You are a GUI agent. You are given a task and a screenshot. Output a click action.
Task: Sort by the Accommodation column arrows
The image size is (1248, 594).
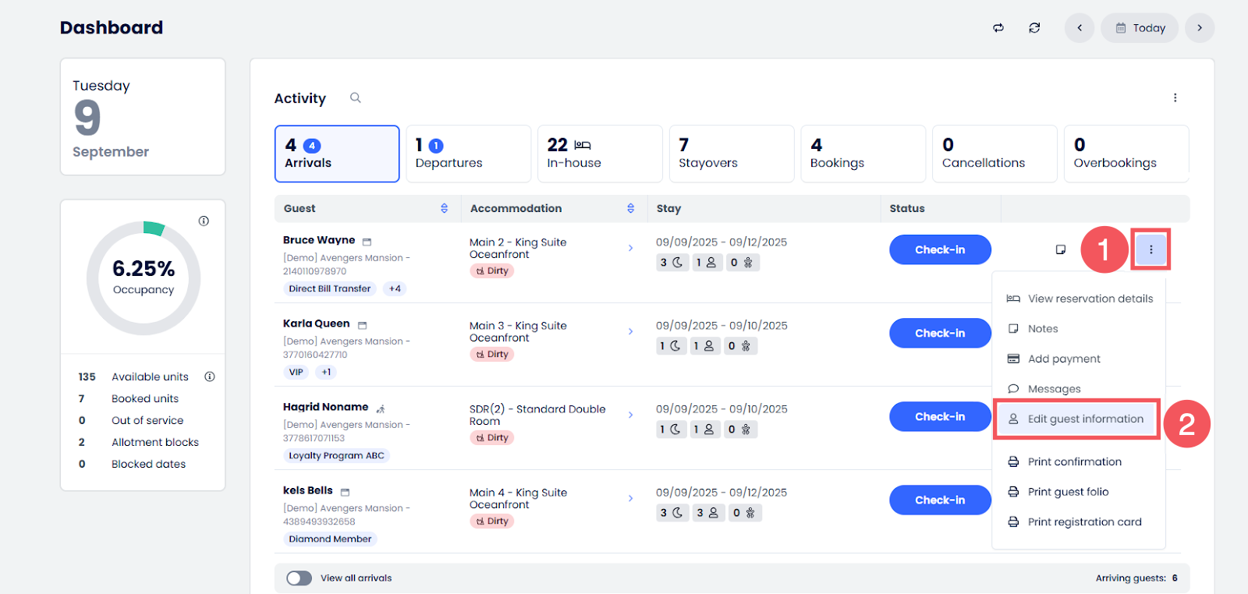click(x=630, y=208)
